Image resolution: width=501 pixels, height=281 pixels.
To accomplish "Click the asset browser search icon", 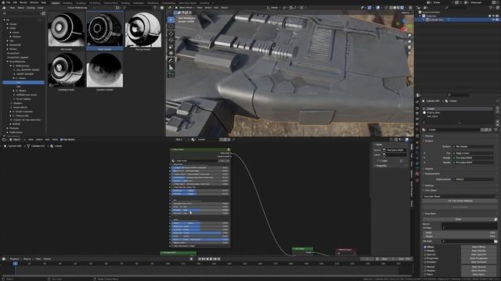I will [124, 8].
